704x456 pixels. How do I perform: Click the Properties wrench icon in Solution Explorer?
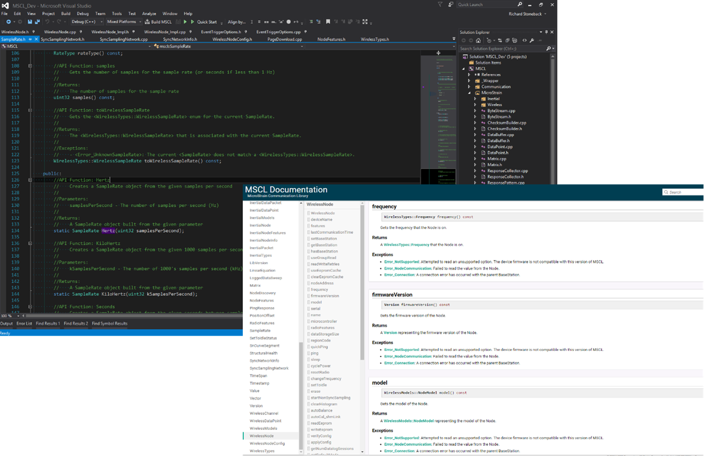532,41
